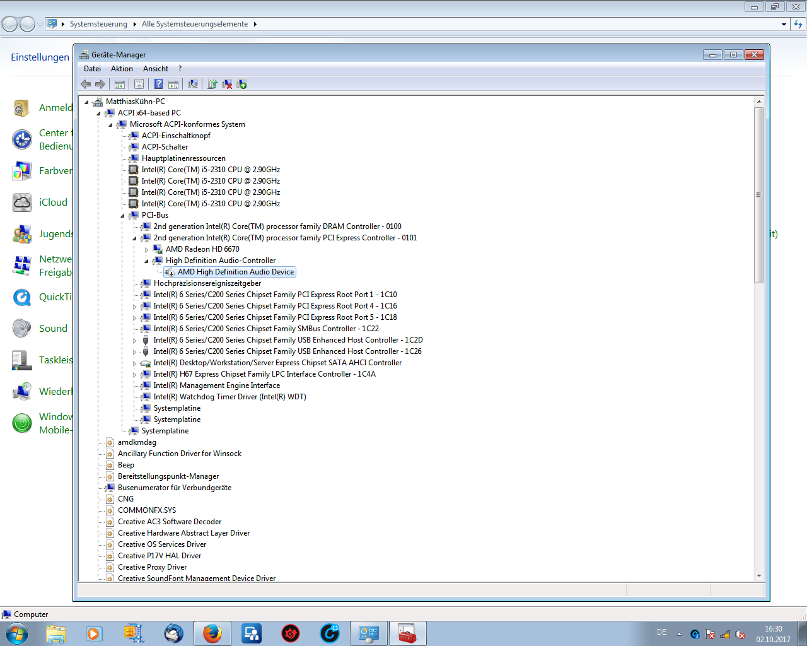Select the ACPI-Einschaltknopf entry
Screen dimensions: 807x646
coord(176,136)
